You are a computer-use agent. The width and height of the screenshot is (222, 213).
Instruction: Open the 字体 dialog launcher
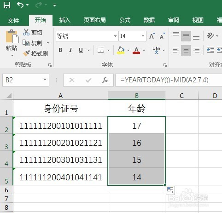click(x=165, y=65)
